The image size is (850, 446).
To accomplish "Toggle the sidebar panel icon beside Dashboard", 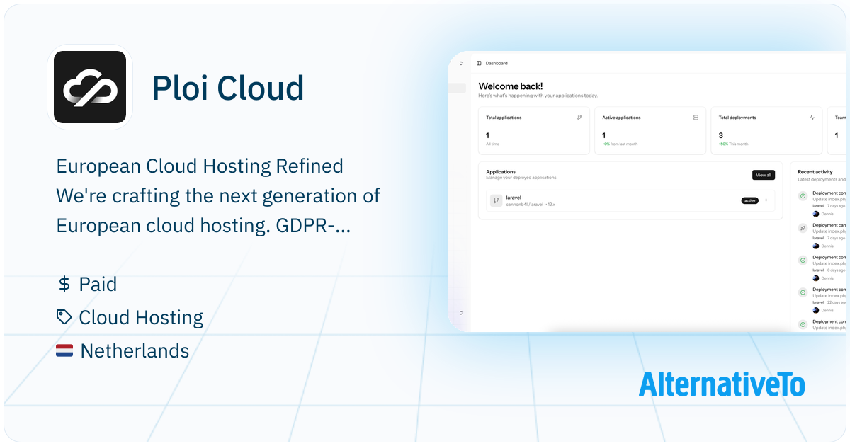I will [x=479, y=63].
